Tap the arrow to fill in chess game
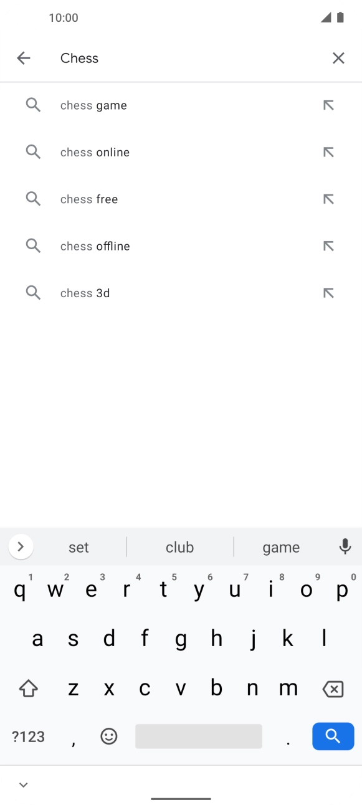This screenshot has height=805, width=362. coord(329,105)
